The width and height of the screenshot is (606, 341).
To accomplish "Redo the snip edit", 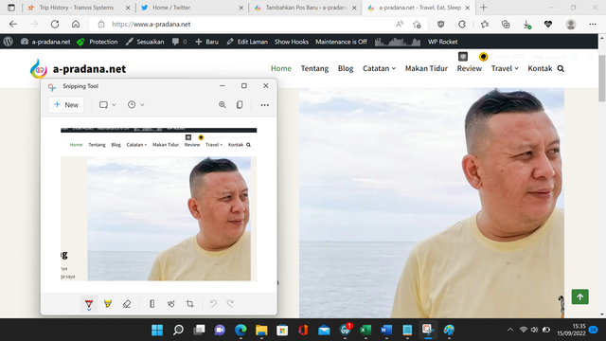I will [230, 304].
